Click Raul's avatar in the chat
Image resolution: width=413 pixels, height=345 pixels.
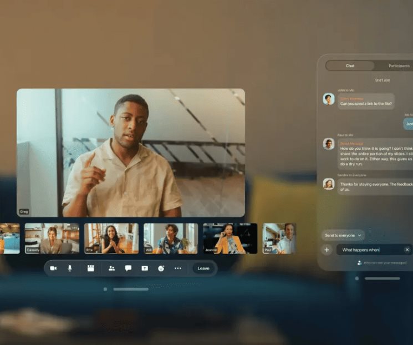pos(329,144)
